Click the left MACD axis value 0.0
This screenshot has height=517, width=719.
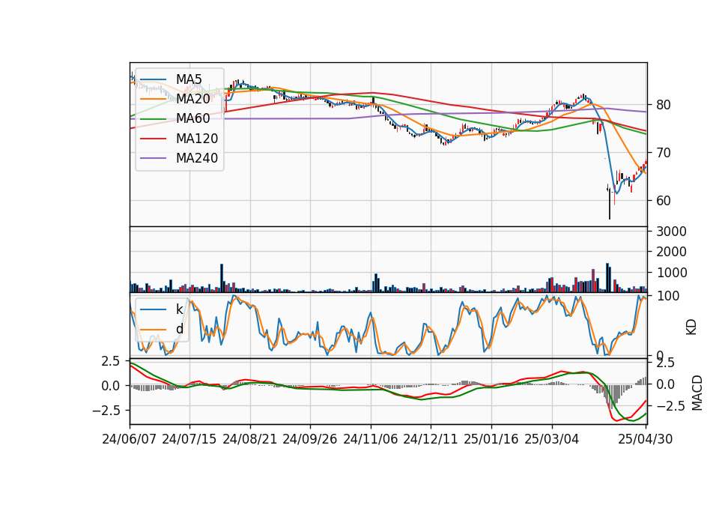[x=111, y=386]
